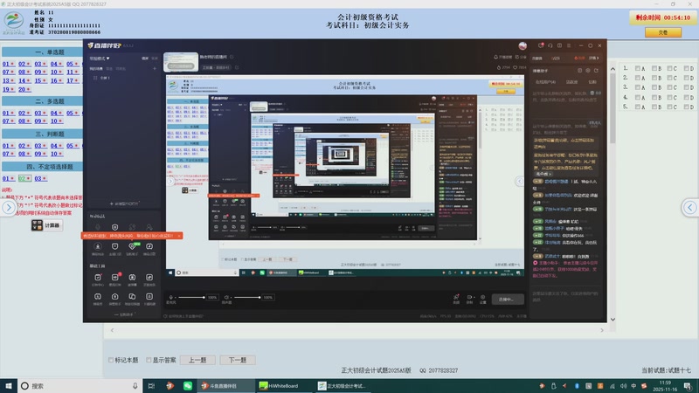This screenshot has width=699, height=393.
Task: Select option A for answer row 5
Action: 638,107
